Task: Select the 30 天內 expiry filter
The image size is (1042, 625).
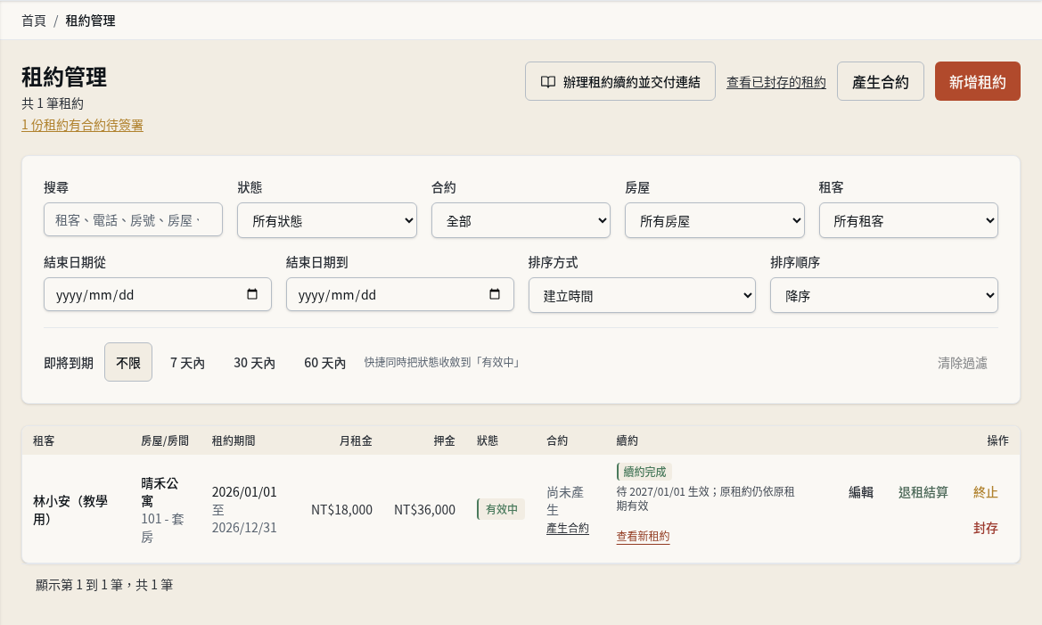Action: pyautogui.click(x=255, y=362)
